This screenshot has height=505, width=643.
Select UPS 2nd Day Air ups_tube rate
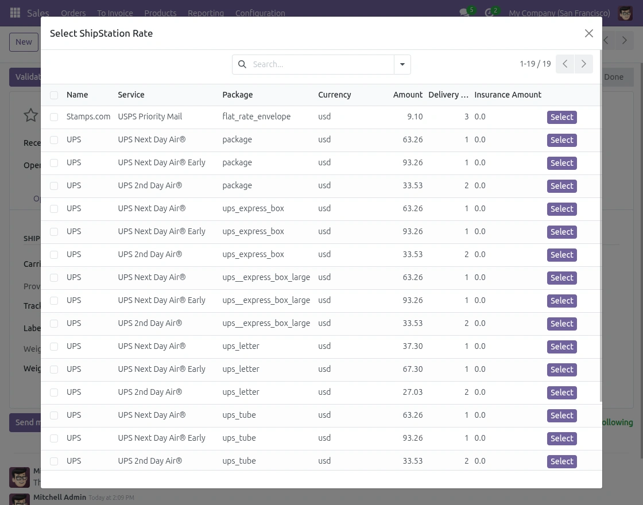(561, 461)
